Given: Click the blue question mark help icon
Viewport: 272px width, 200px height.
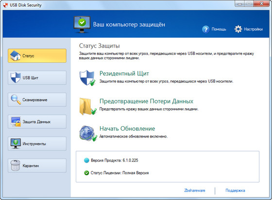Looking at the screenshot, I should pyautogui.click(x=206, y=29).
